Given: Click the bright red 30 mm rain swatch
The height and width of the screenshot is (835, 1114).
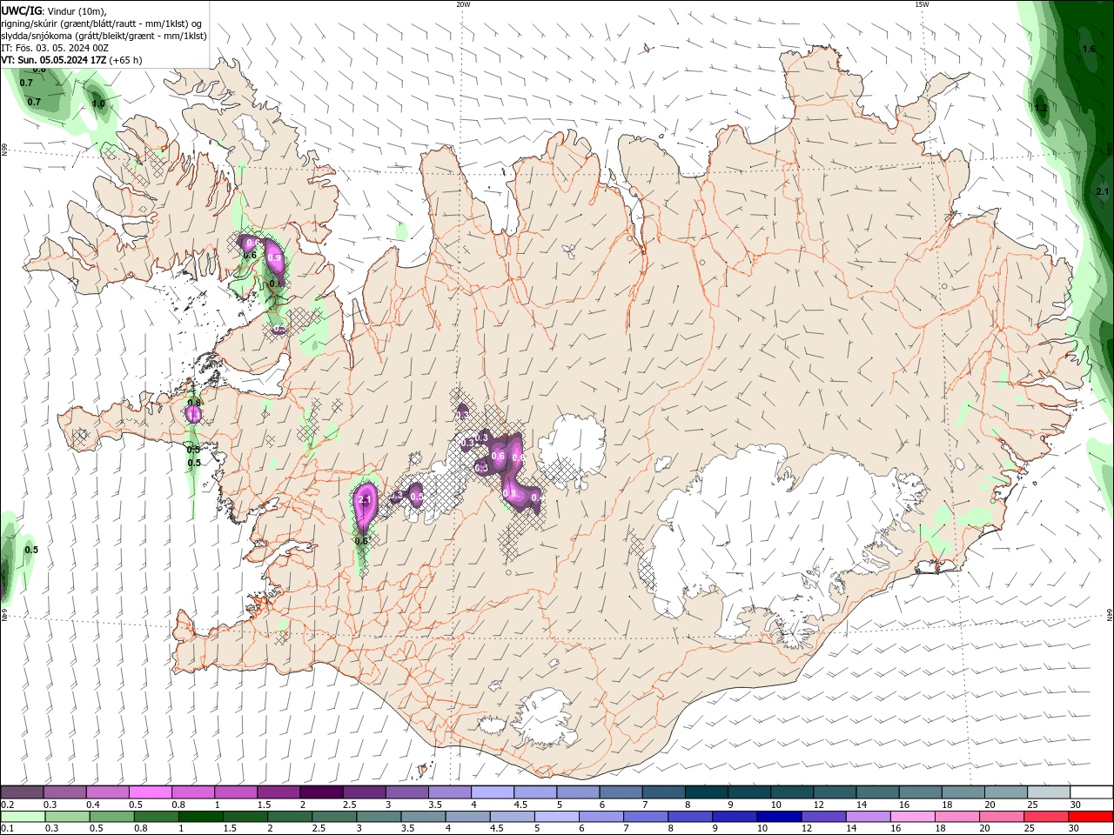Looking at the screenshot, I should [1091, 817].
